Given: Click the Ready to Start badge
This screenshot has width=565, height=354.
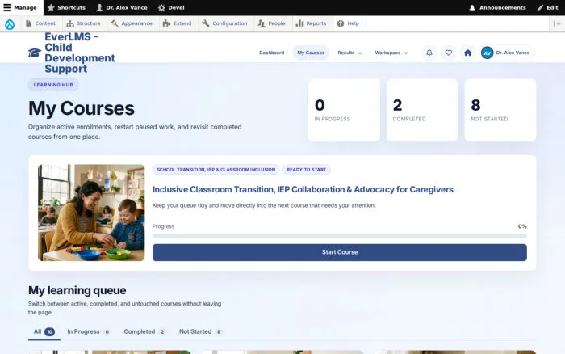Looking at the screenshot, I should pyautogui.click(x=306, y=170).
